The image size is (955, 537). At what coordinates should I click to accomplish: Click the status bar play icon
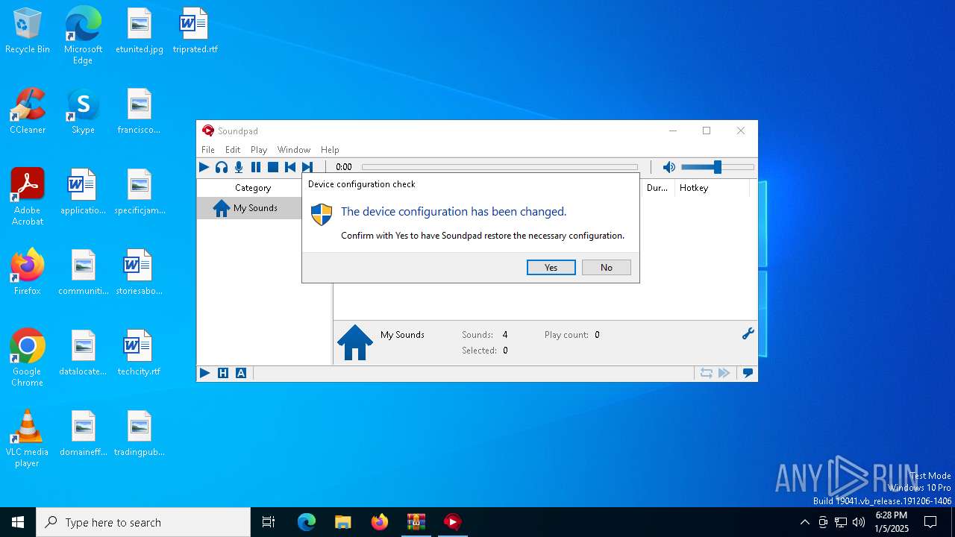coord(204,373)
